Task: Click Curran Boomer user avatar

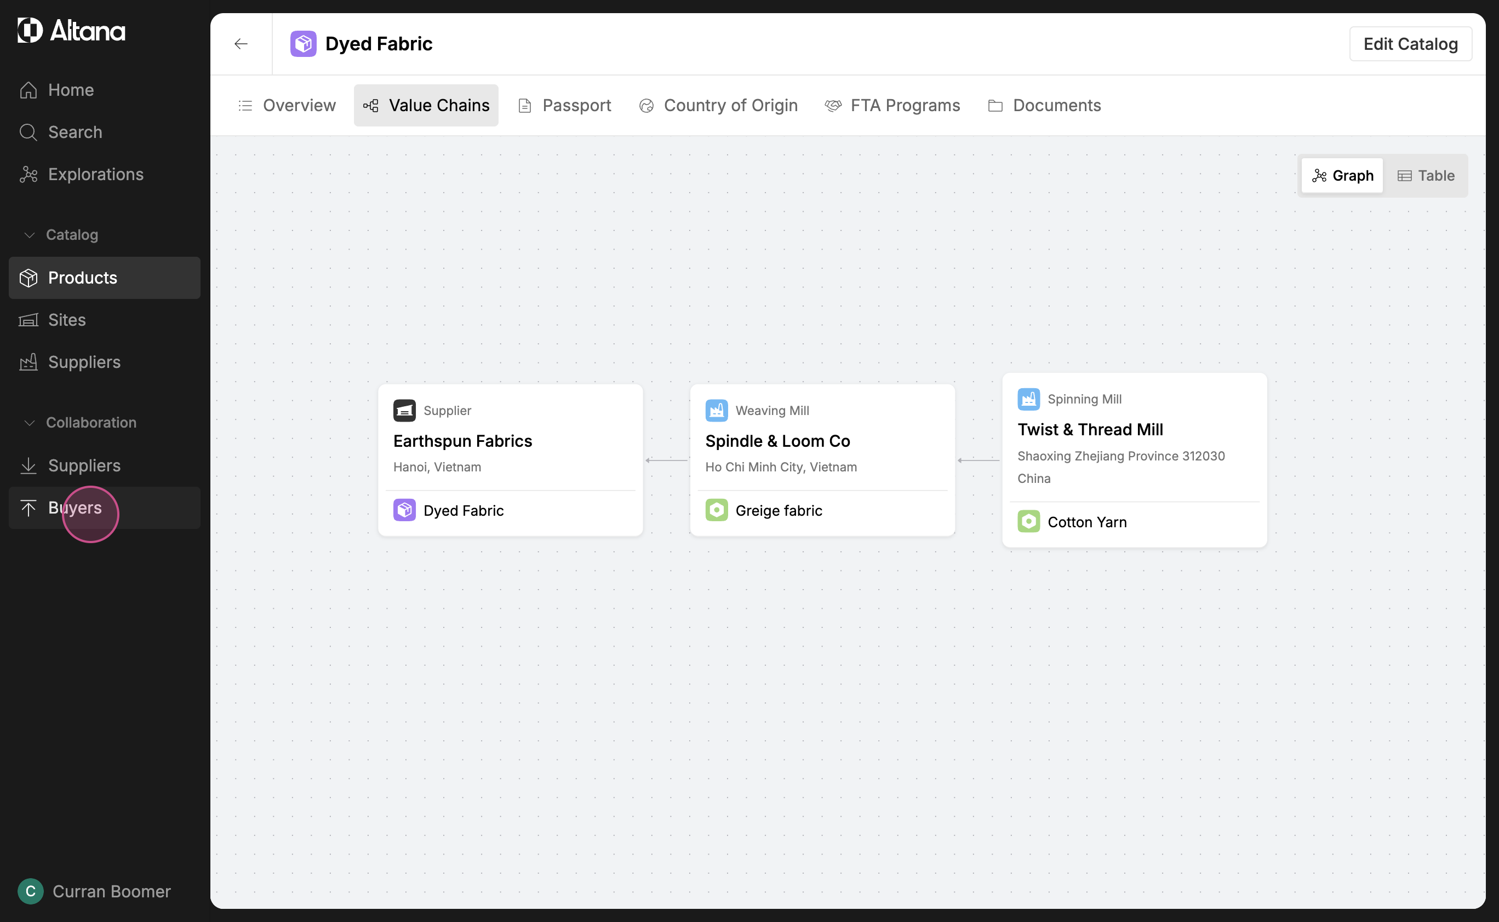Action: [x=31, y=891]
